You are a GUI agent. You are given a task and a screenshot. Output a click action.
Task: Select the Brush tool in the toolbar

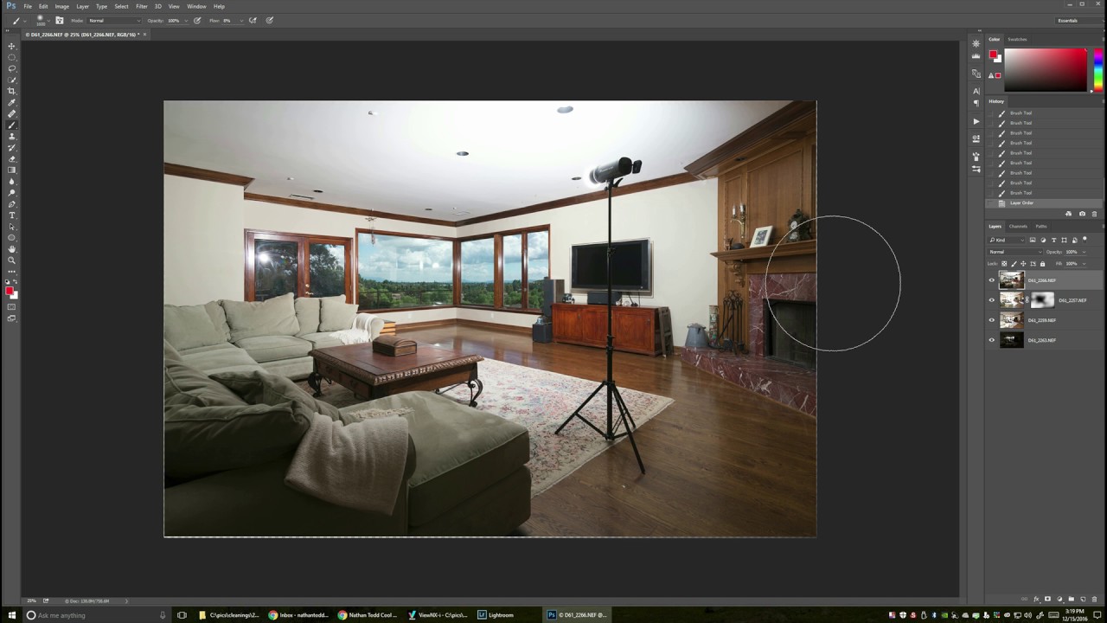pos(11,125)
